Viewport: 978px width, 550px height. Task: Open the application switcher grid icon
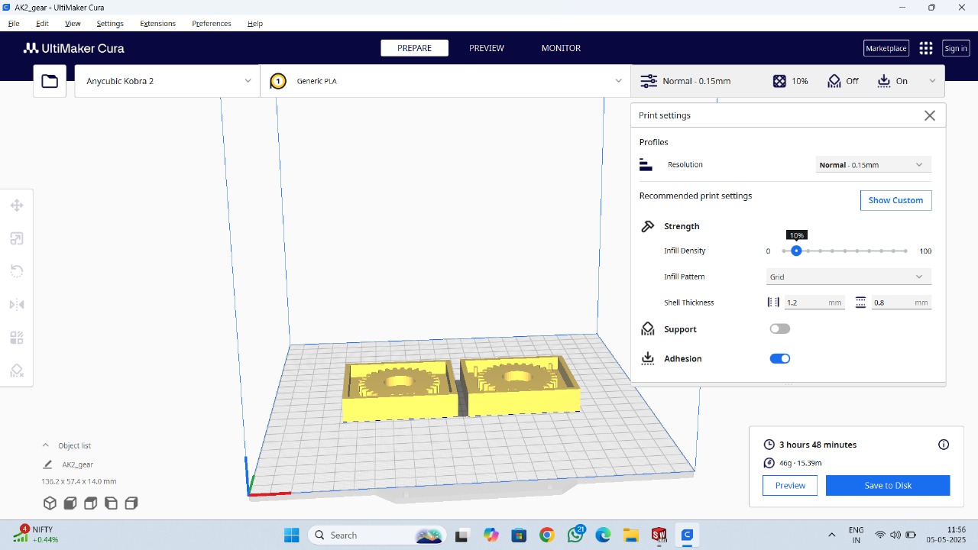(926, 48)
